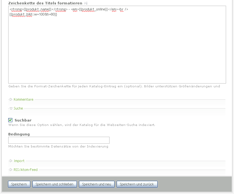Place cursor on the produkt_bild line
234x194 pixels.
(x=33, y=15)
